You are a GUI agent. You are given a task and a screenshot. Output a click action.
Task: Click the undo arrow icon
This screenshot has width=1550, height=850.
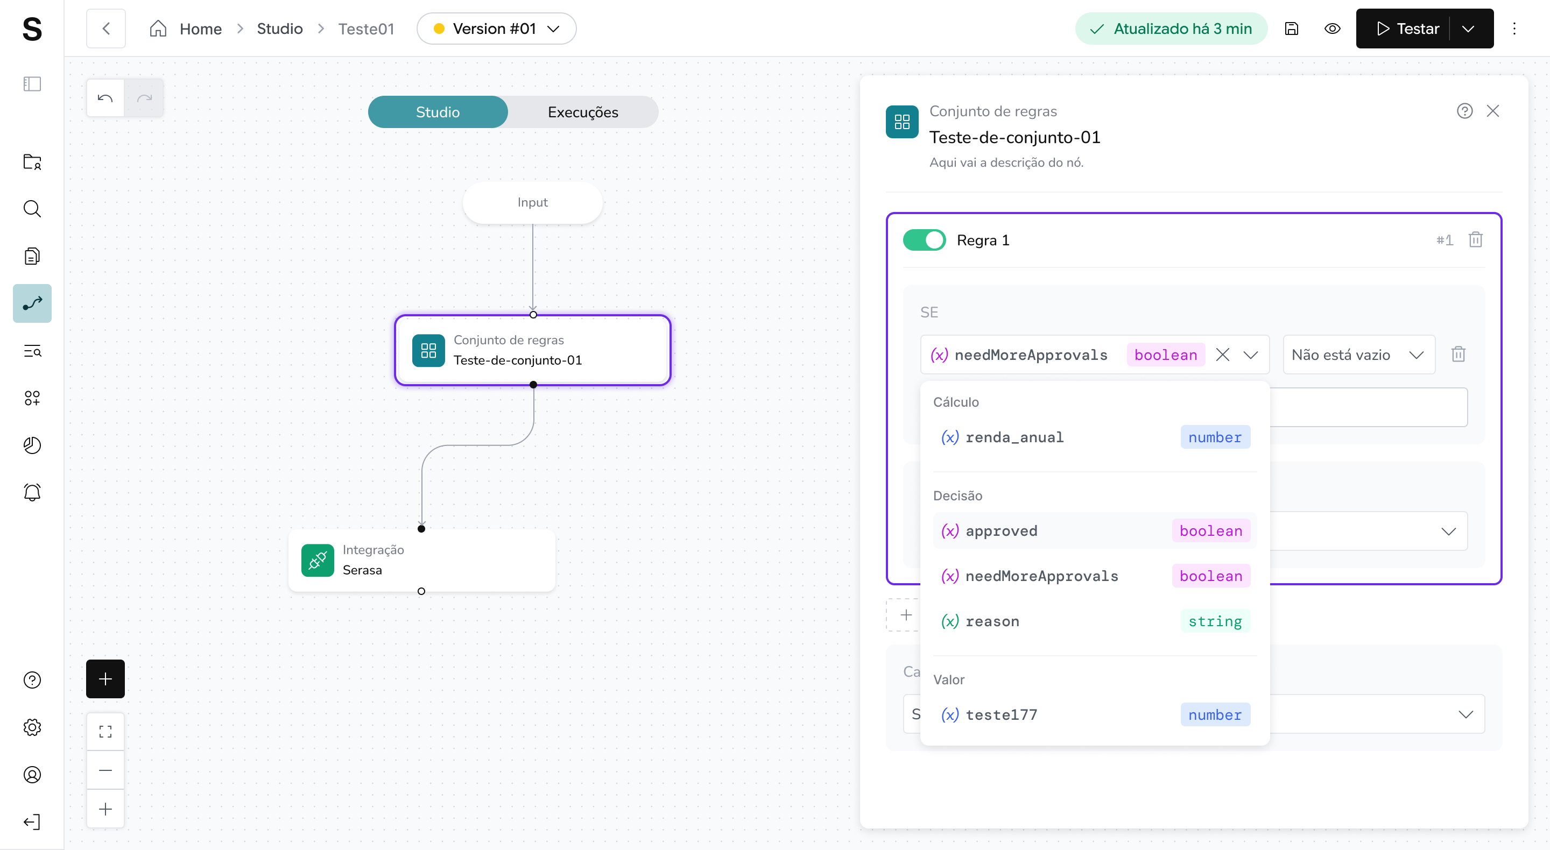[105, 98]
